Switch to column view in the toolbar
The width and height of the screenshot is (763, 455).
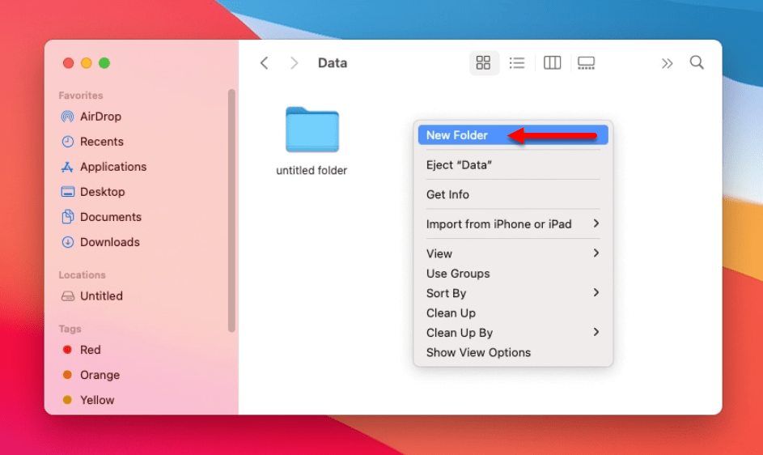pos(552,63)
